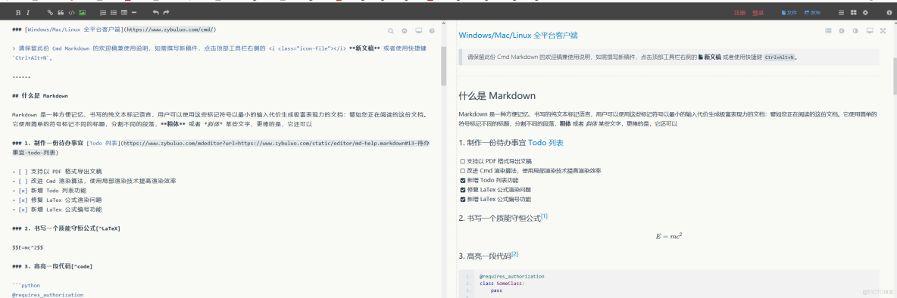
Task: Click the ### 3. 高亮一段代码[^code] editor line
Action: pos(52,266)
